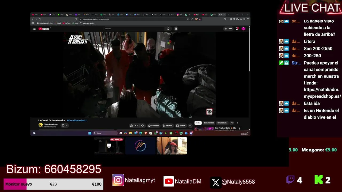Screen dimensions: 342x192
Task: Click the chat message "Son 200-2550"
Action: point(318,49)
